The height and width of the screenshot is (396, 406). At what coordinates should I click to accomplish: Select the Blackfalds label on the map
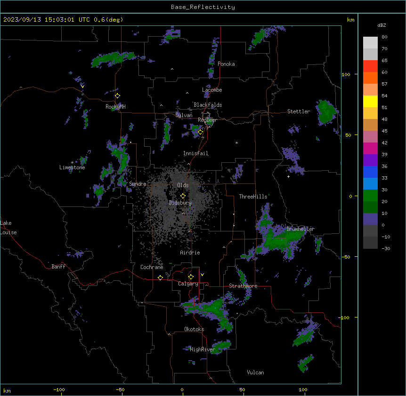click(x=208, y=105)
